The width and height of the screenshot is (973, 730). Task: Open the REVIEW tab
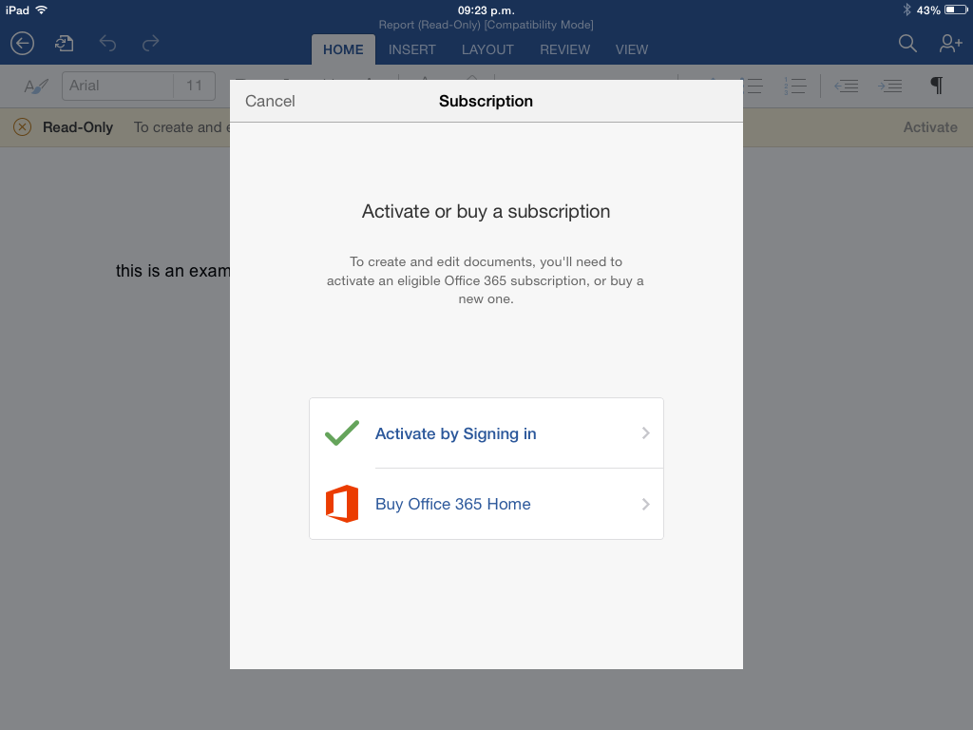[x=564, y=49]
